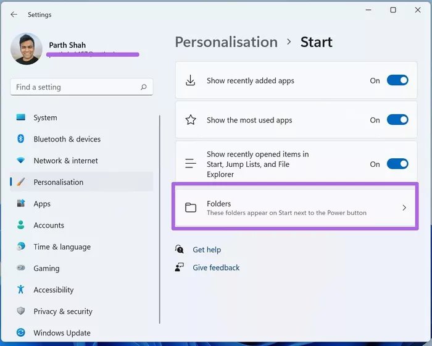Click the back arrow in Settings
Screen dimensions: 432x346
pyautogui.click(x=14, y=14)
